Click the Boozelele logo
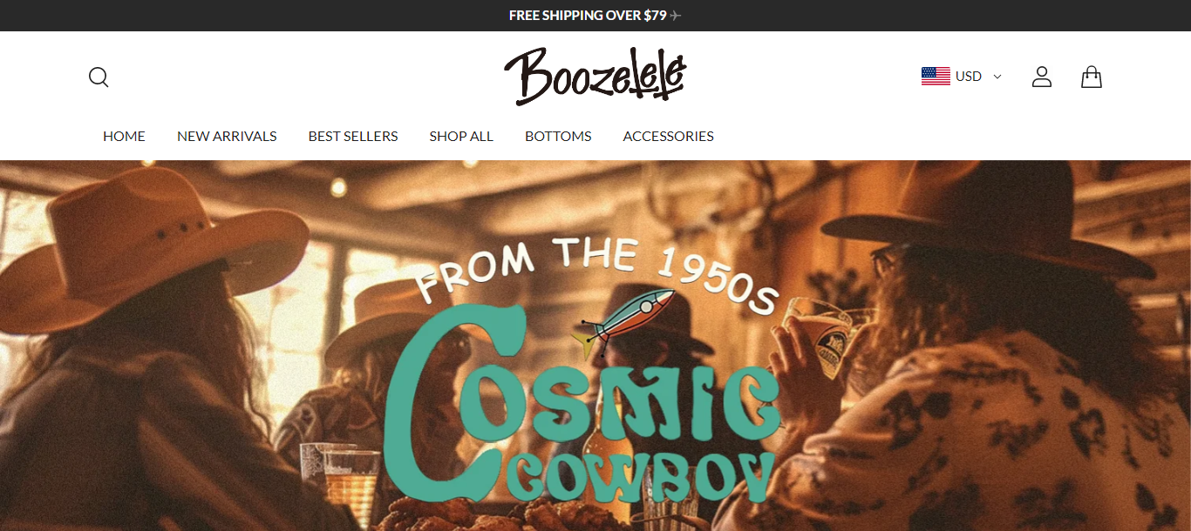 (595, 76)
